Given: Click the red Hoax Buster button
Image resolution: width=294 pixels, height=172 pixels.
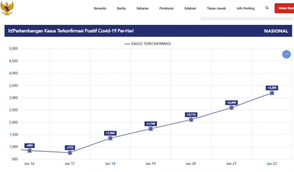Looking at the screenshot, I should 284,8.
